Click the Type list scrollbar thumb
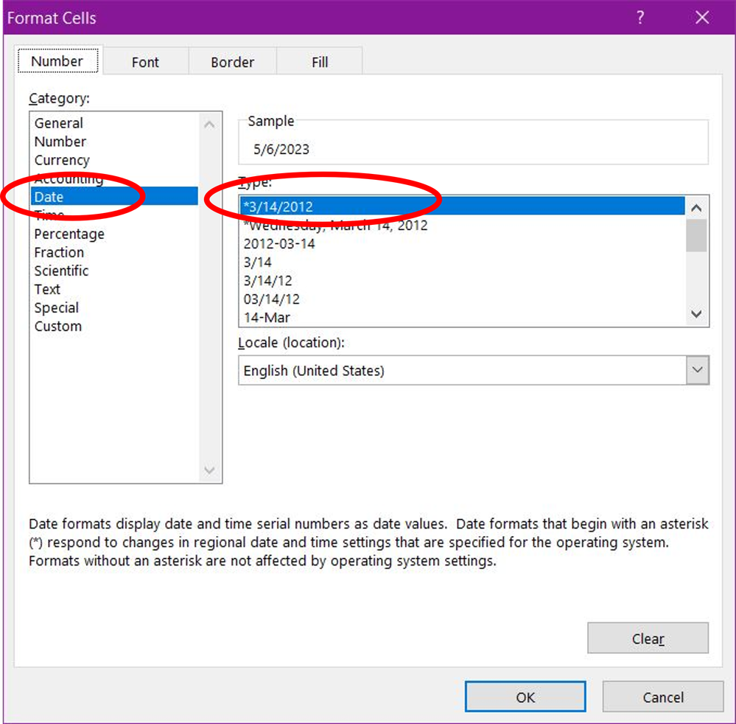The image size is (736, 724). (x=696, y=235)
